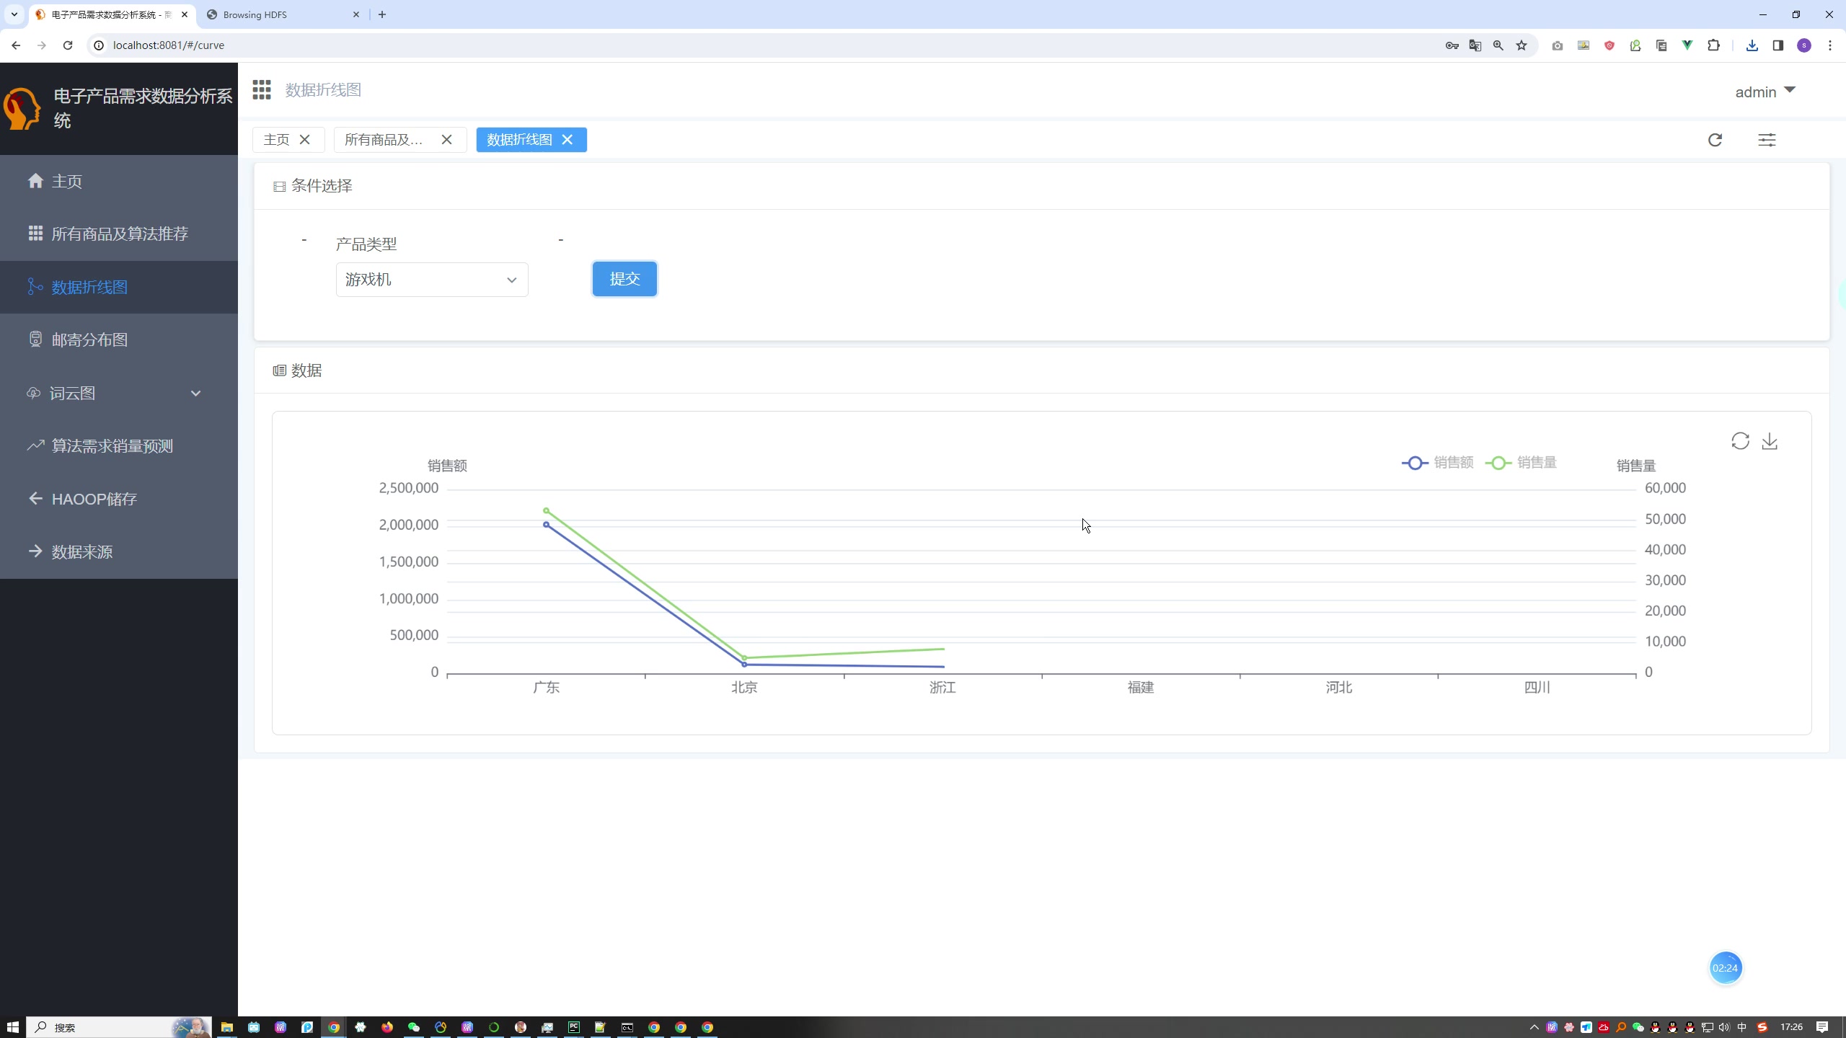Go back in browser history
Viewport: 1846px width, 1038px height.
(16, 45)
